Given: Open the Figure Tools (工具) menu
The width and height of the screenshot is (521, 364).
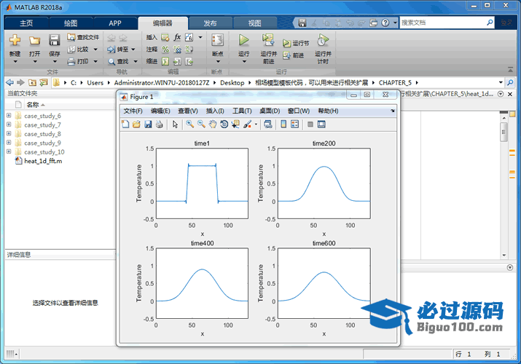Looking at the screenshot, I should [x=242, y=111].
